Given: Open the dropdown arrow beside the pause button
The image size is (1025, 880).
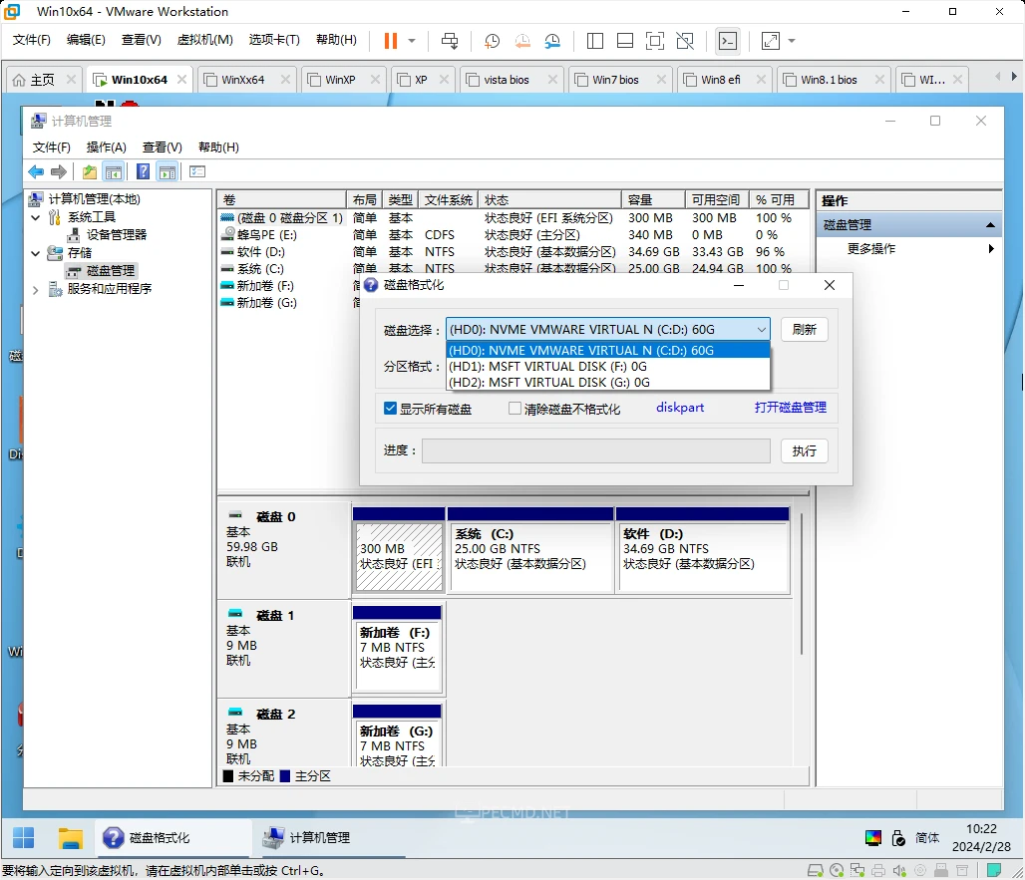Looking at the screenshot, I should [x=412, y=41].
